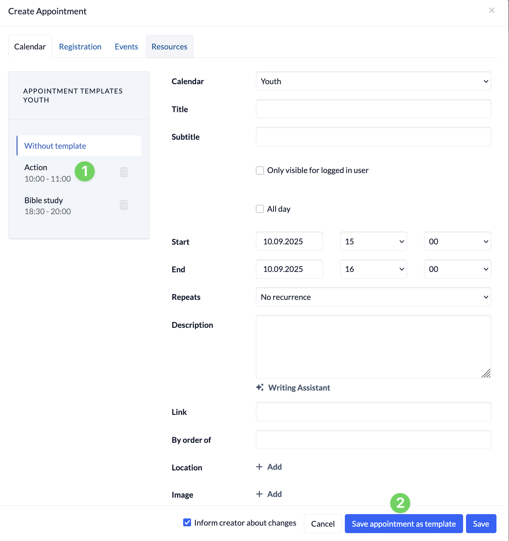
Task: Check the All day option
Action: [260, 209]
